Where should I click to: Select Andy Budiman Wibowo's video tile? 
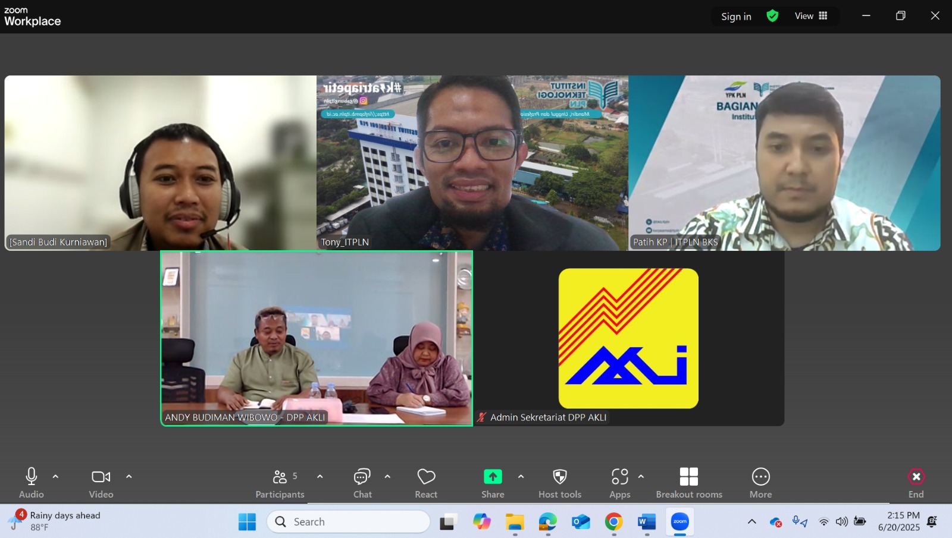[317, 338]
